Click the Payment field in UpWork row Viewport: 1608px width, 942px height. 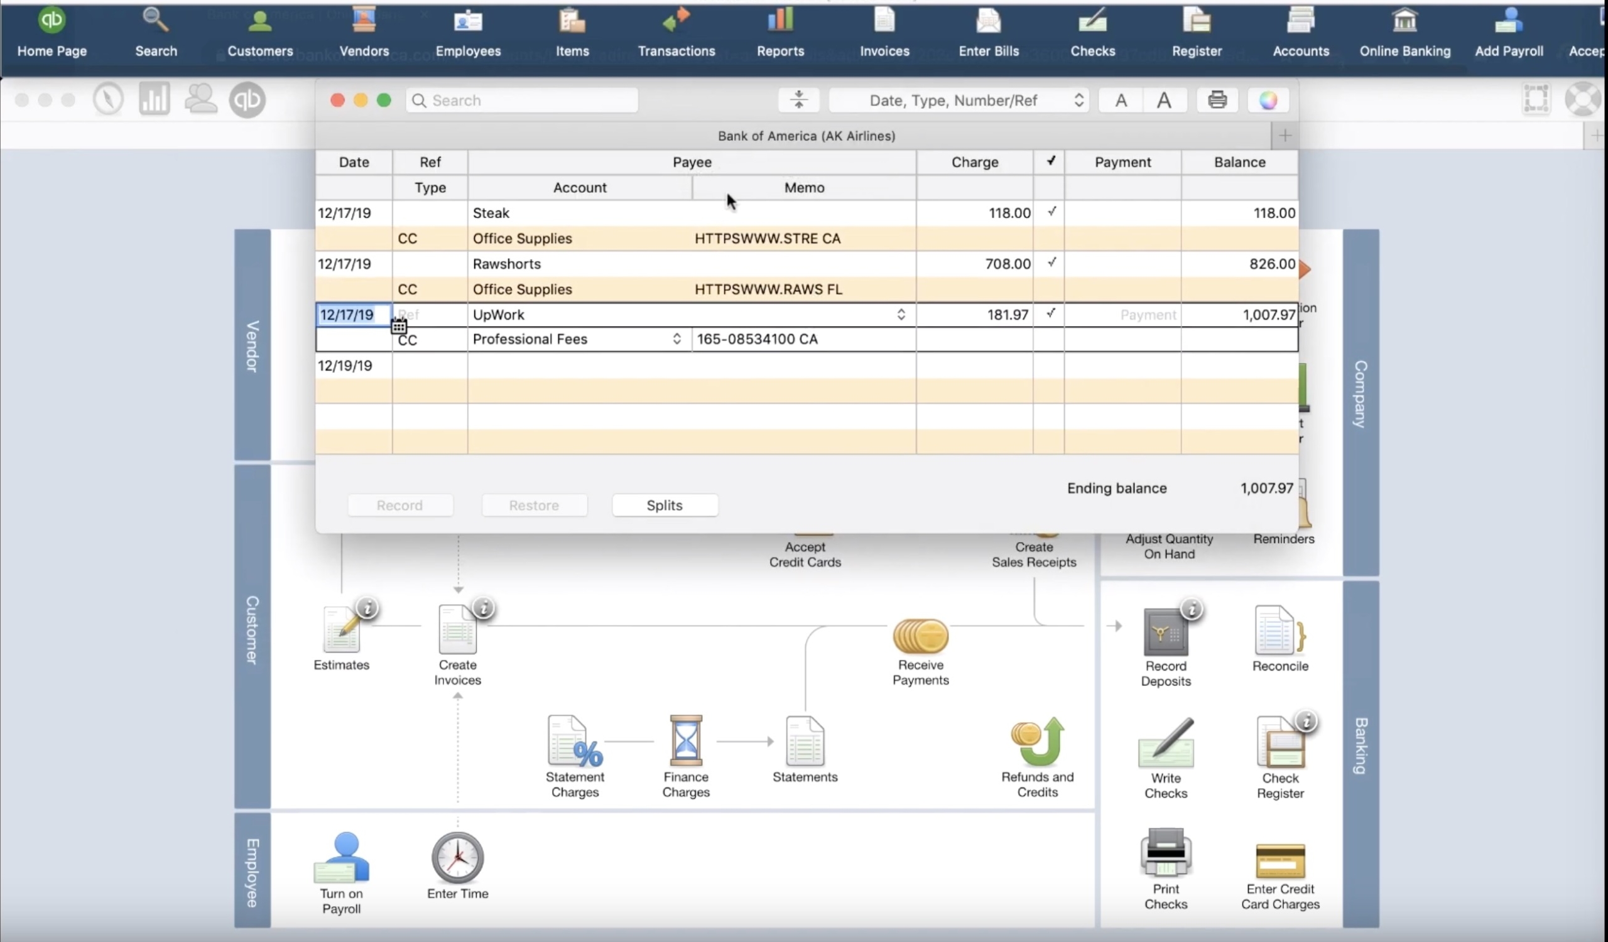1122,315
